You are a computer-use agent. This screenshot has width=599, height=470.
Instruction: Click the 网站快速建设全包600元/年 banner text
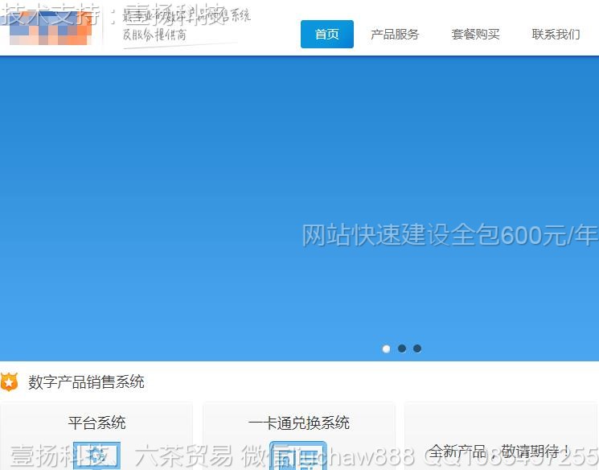(x=449, y=236)
